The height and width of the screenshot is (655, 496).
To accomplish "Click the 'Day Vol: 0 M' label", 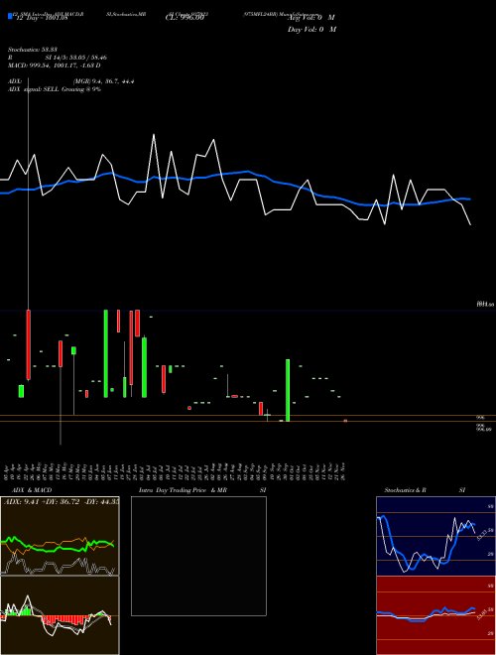I will pyautogui.click(x=311, y=30).
